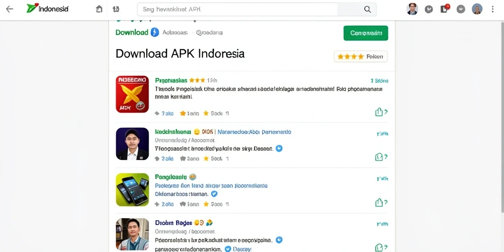Open the Indonesia site logo

click(x=47, y=9)
